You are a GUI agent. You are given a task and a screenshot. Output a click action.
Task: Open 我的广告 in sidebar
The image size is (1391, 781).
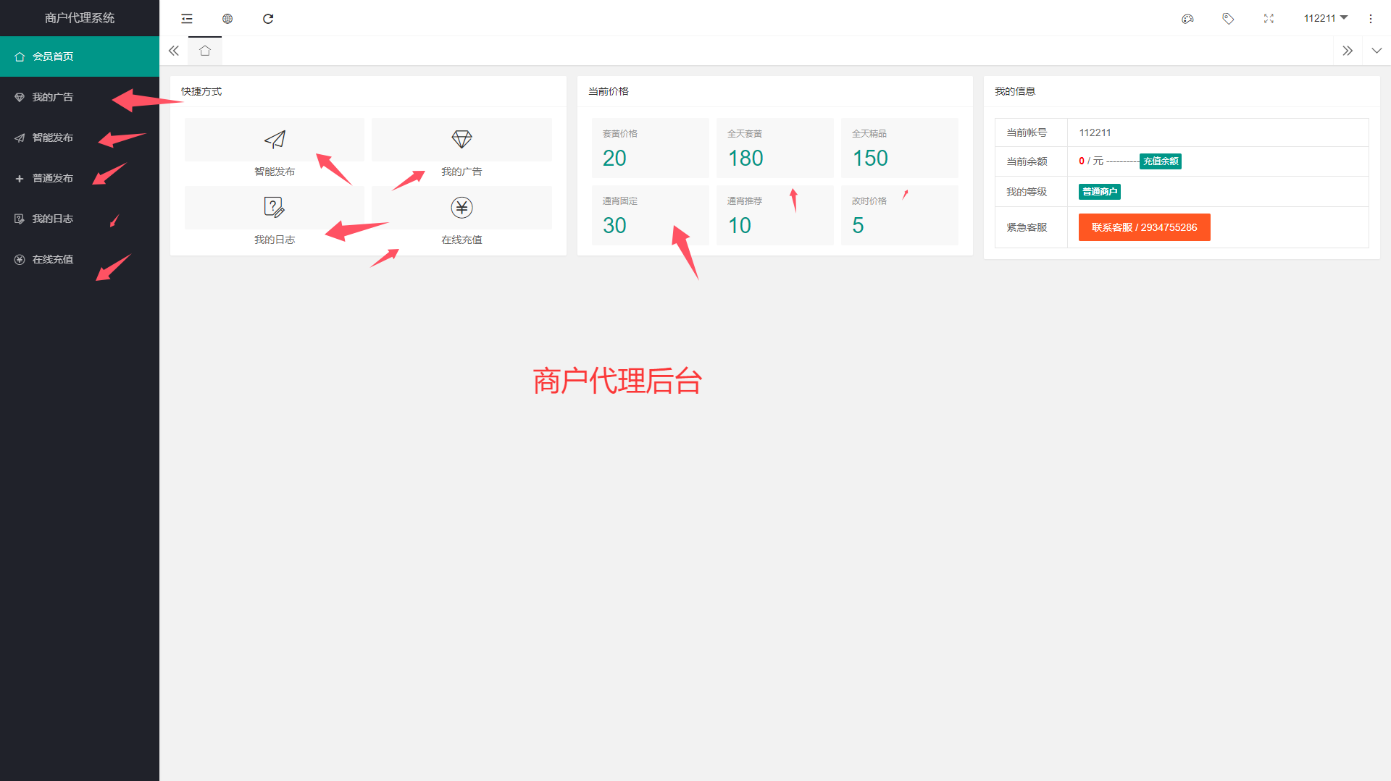coord(80,97)
